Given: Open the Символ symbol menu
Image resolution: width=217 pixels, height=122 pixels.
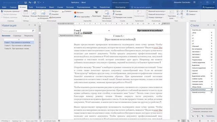Looking at the screenshot, I should (191, 14).
